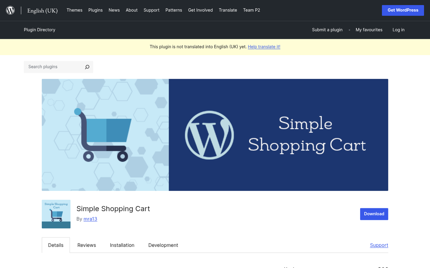
Task: Open the Themes menu item
Action: point(74,10)
